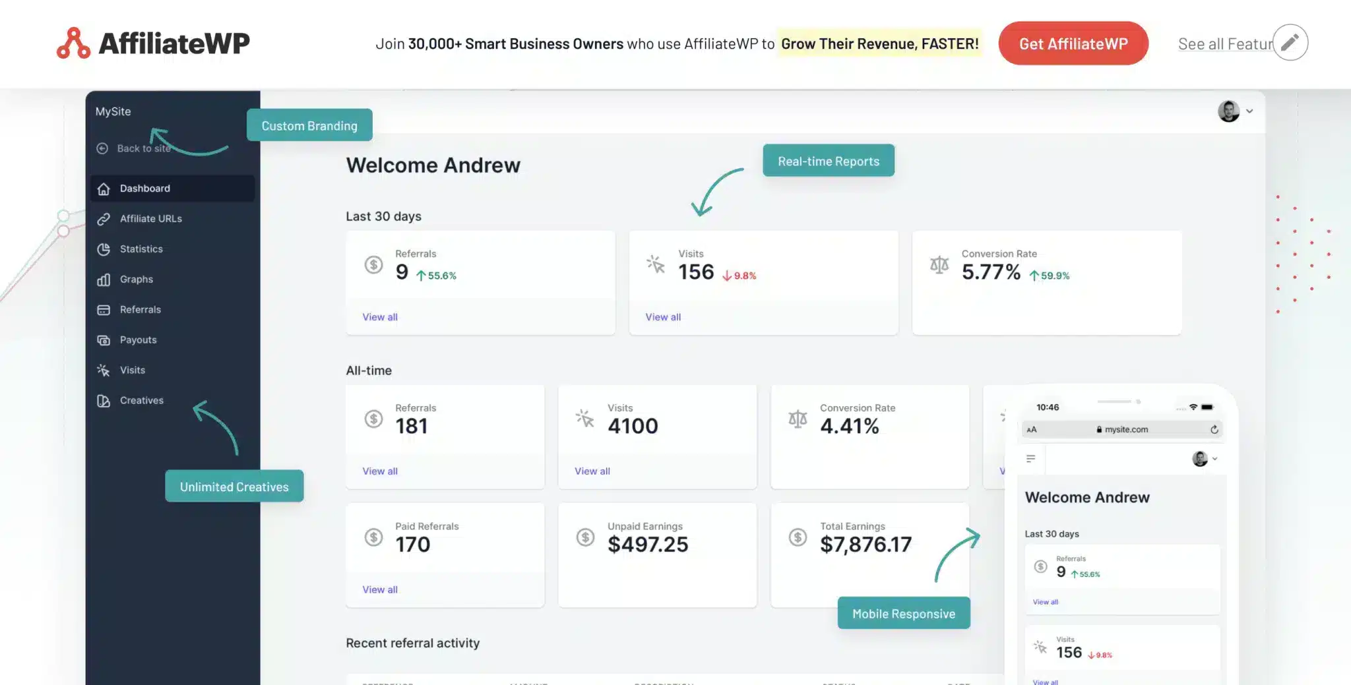The height and width of the screenshot is (685, 1351).
Task: Click dollar icon on All-time Referrals 181
Action: pyautogui.click(x=374, y=419)
